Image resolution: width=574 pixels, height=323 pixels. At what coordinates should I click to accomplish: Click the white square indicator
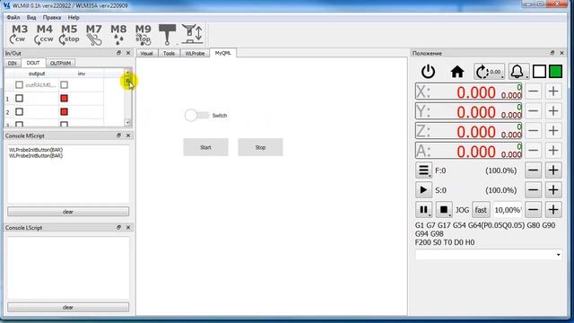tap(539, 72)
